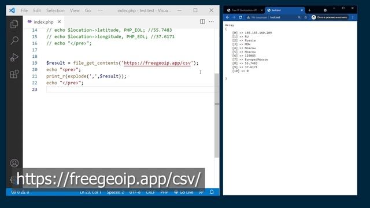Change indentation via Spaces: 2 status item
The image size is (370, 208).
tap(115, 192)
